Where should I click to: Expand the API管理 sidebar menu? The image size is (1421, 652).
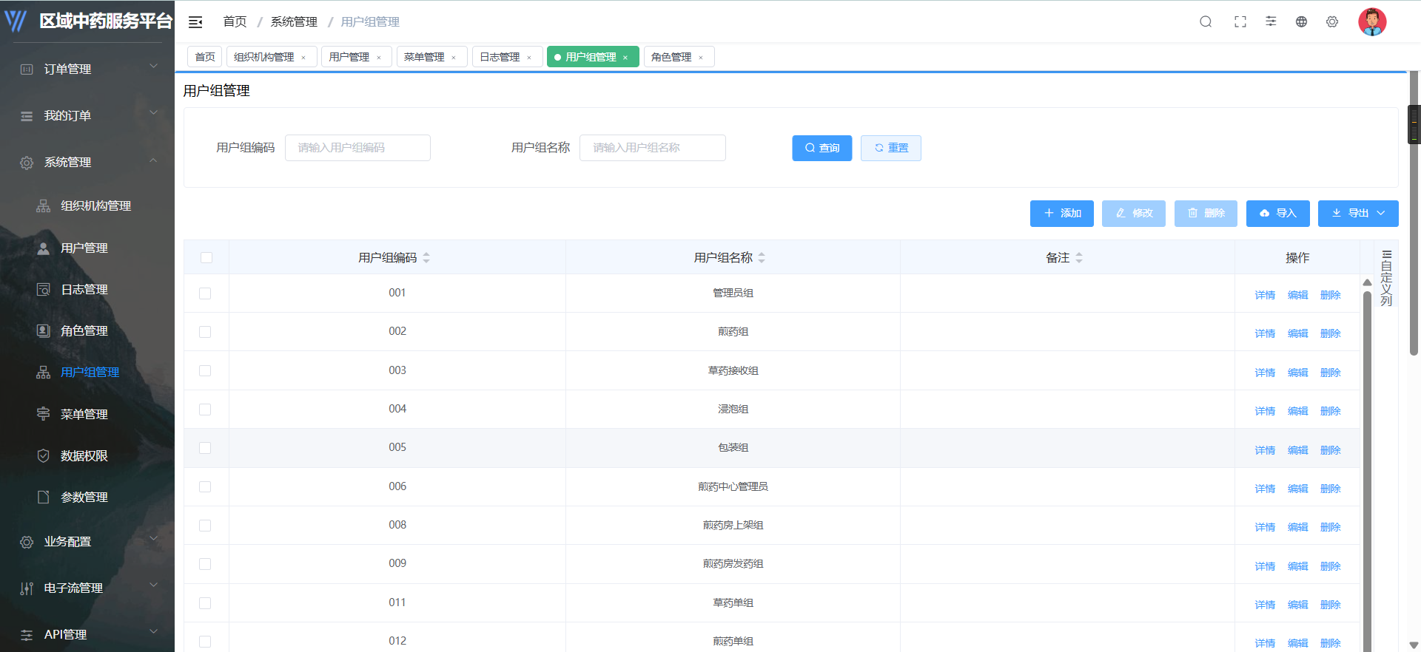[154, 632]
